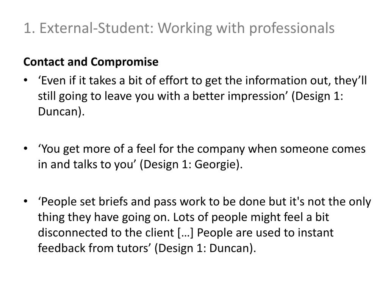388x291 pixels.
Task: Click the text 'still going to leave you'
Action: click(x=85, y=96)
